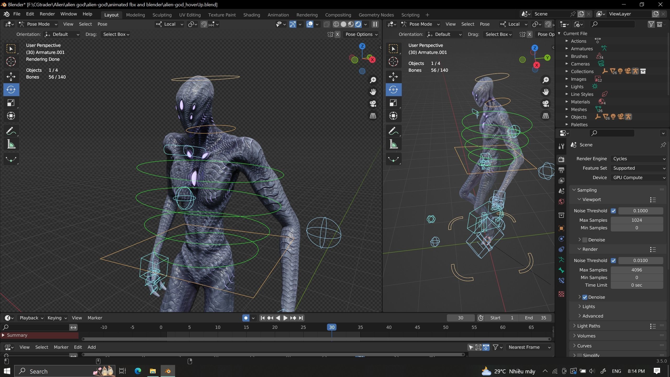
Task: Switch to the Shading workspace tab
Action: coord(252,15)
